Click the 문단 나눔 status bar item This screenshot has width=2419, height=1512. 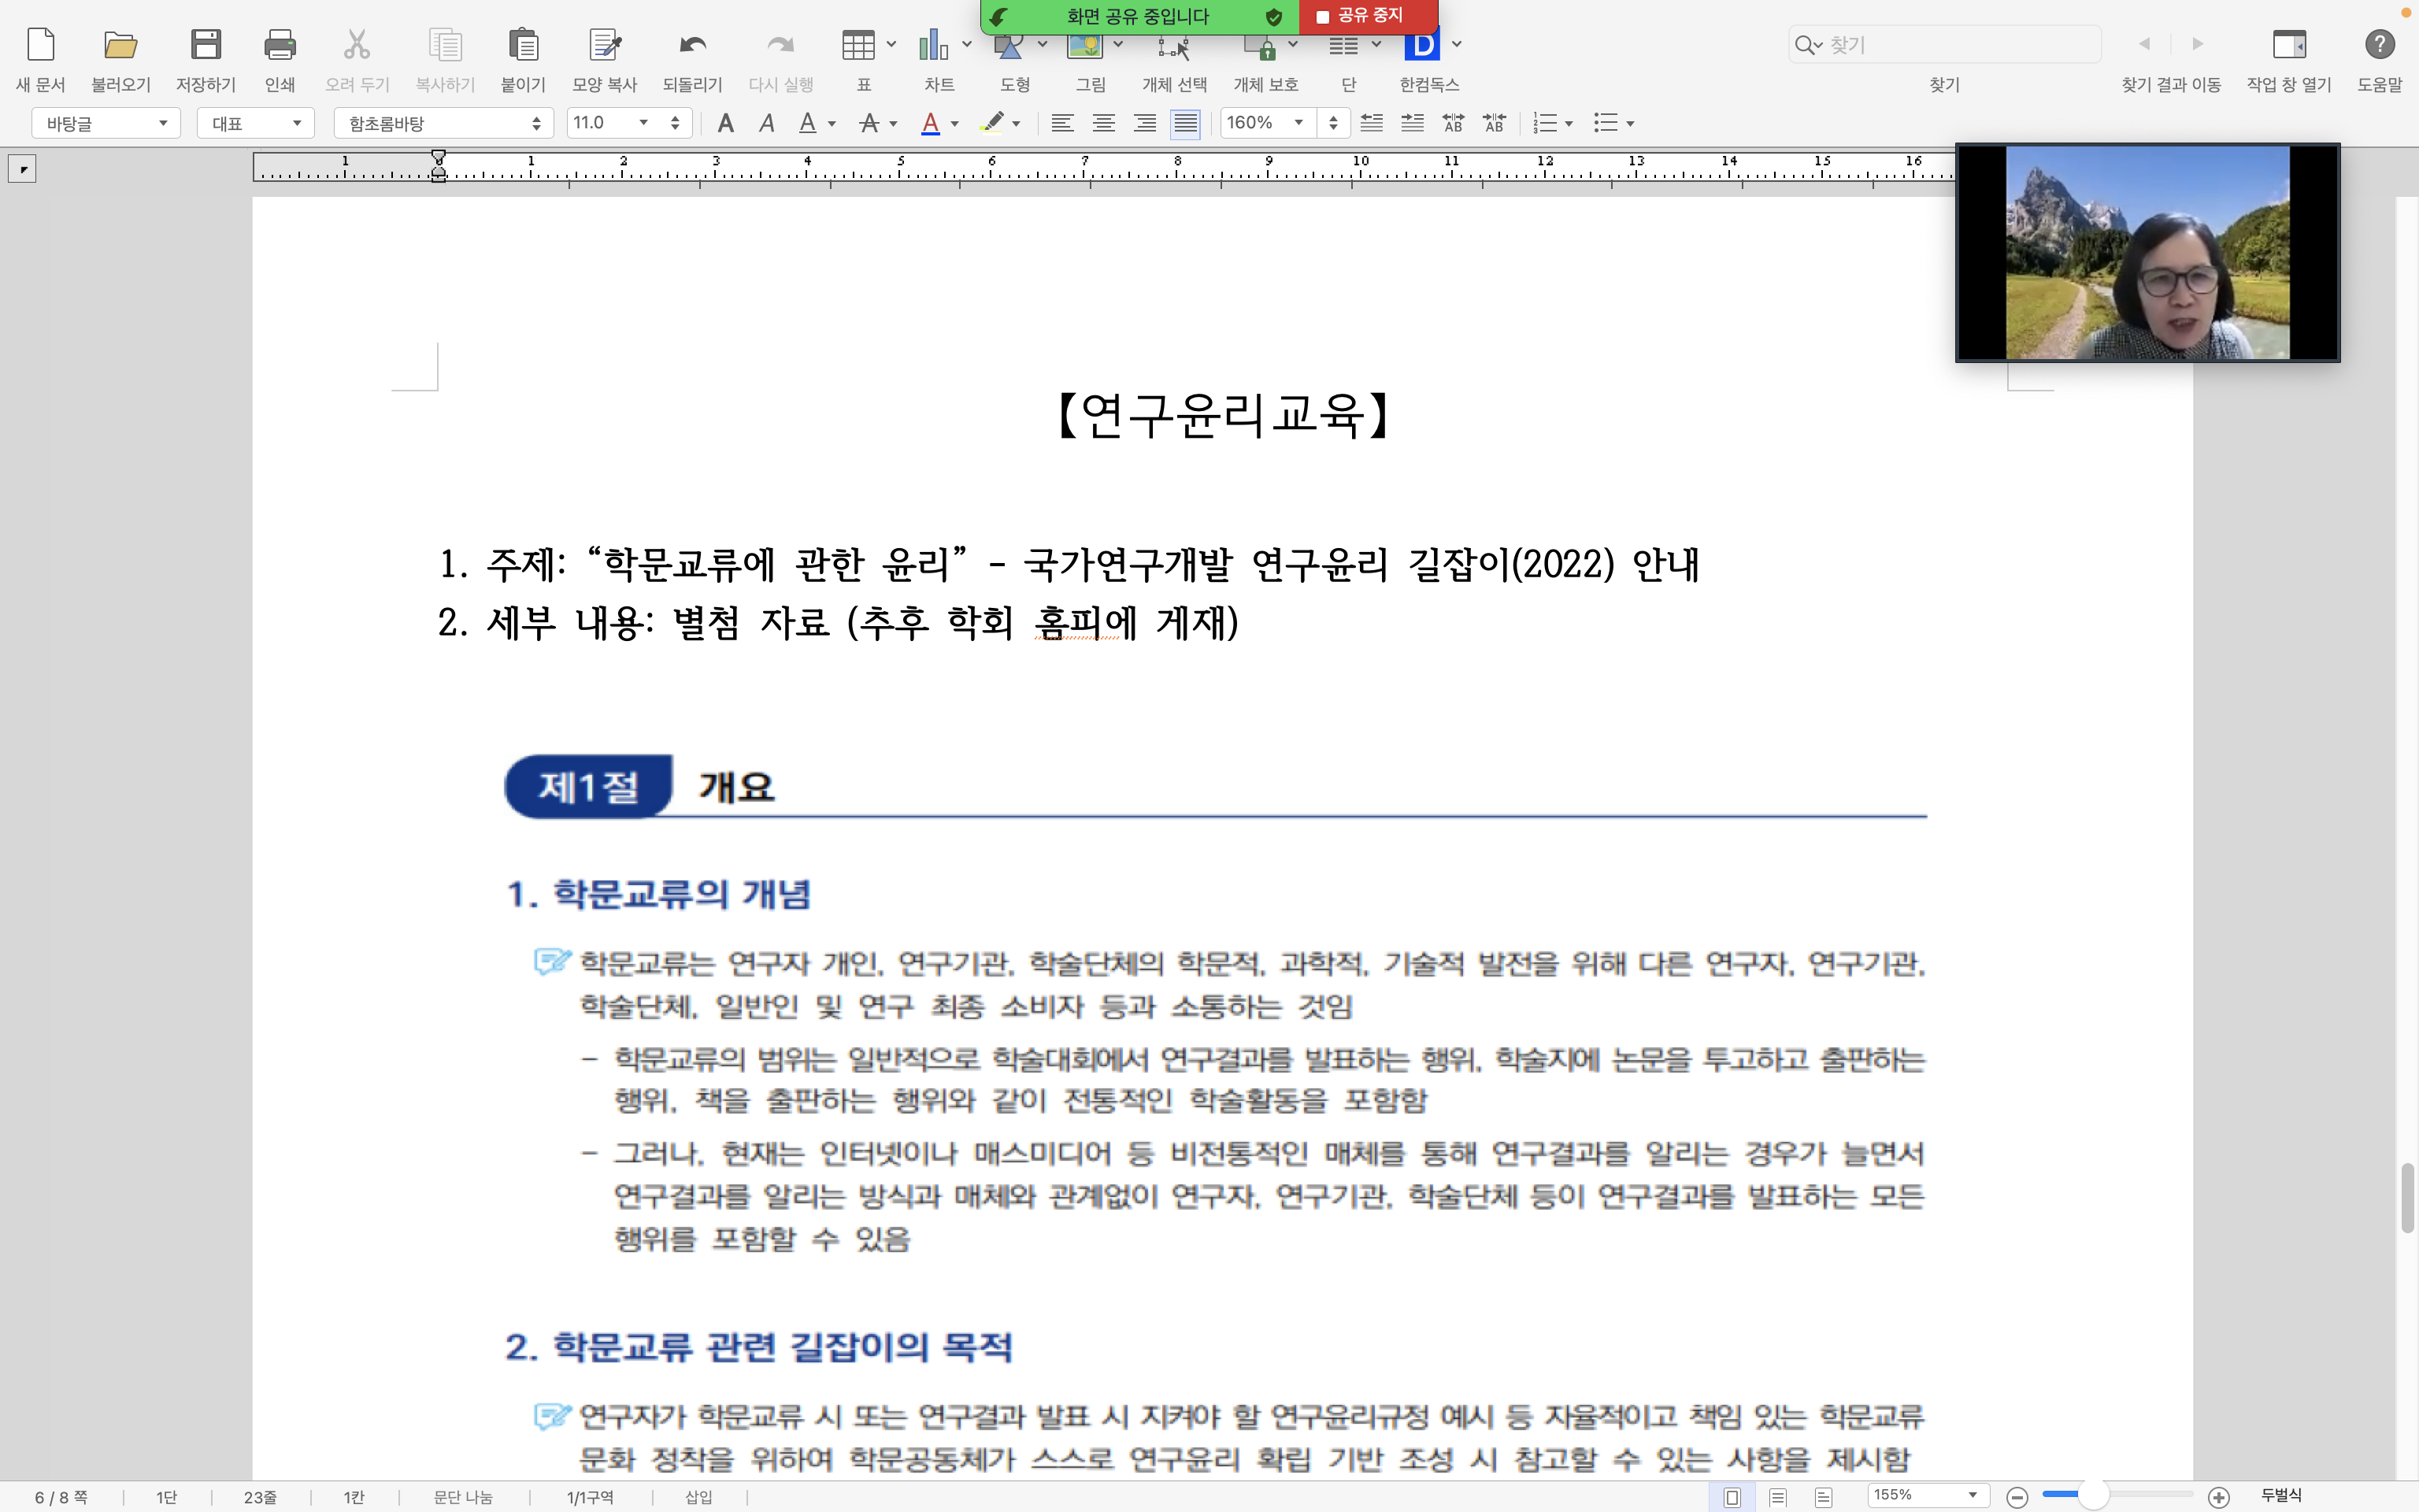coord(463,1497)
